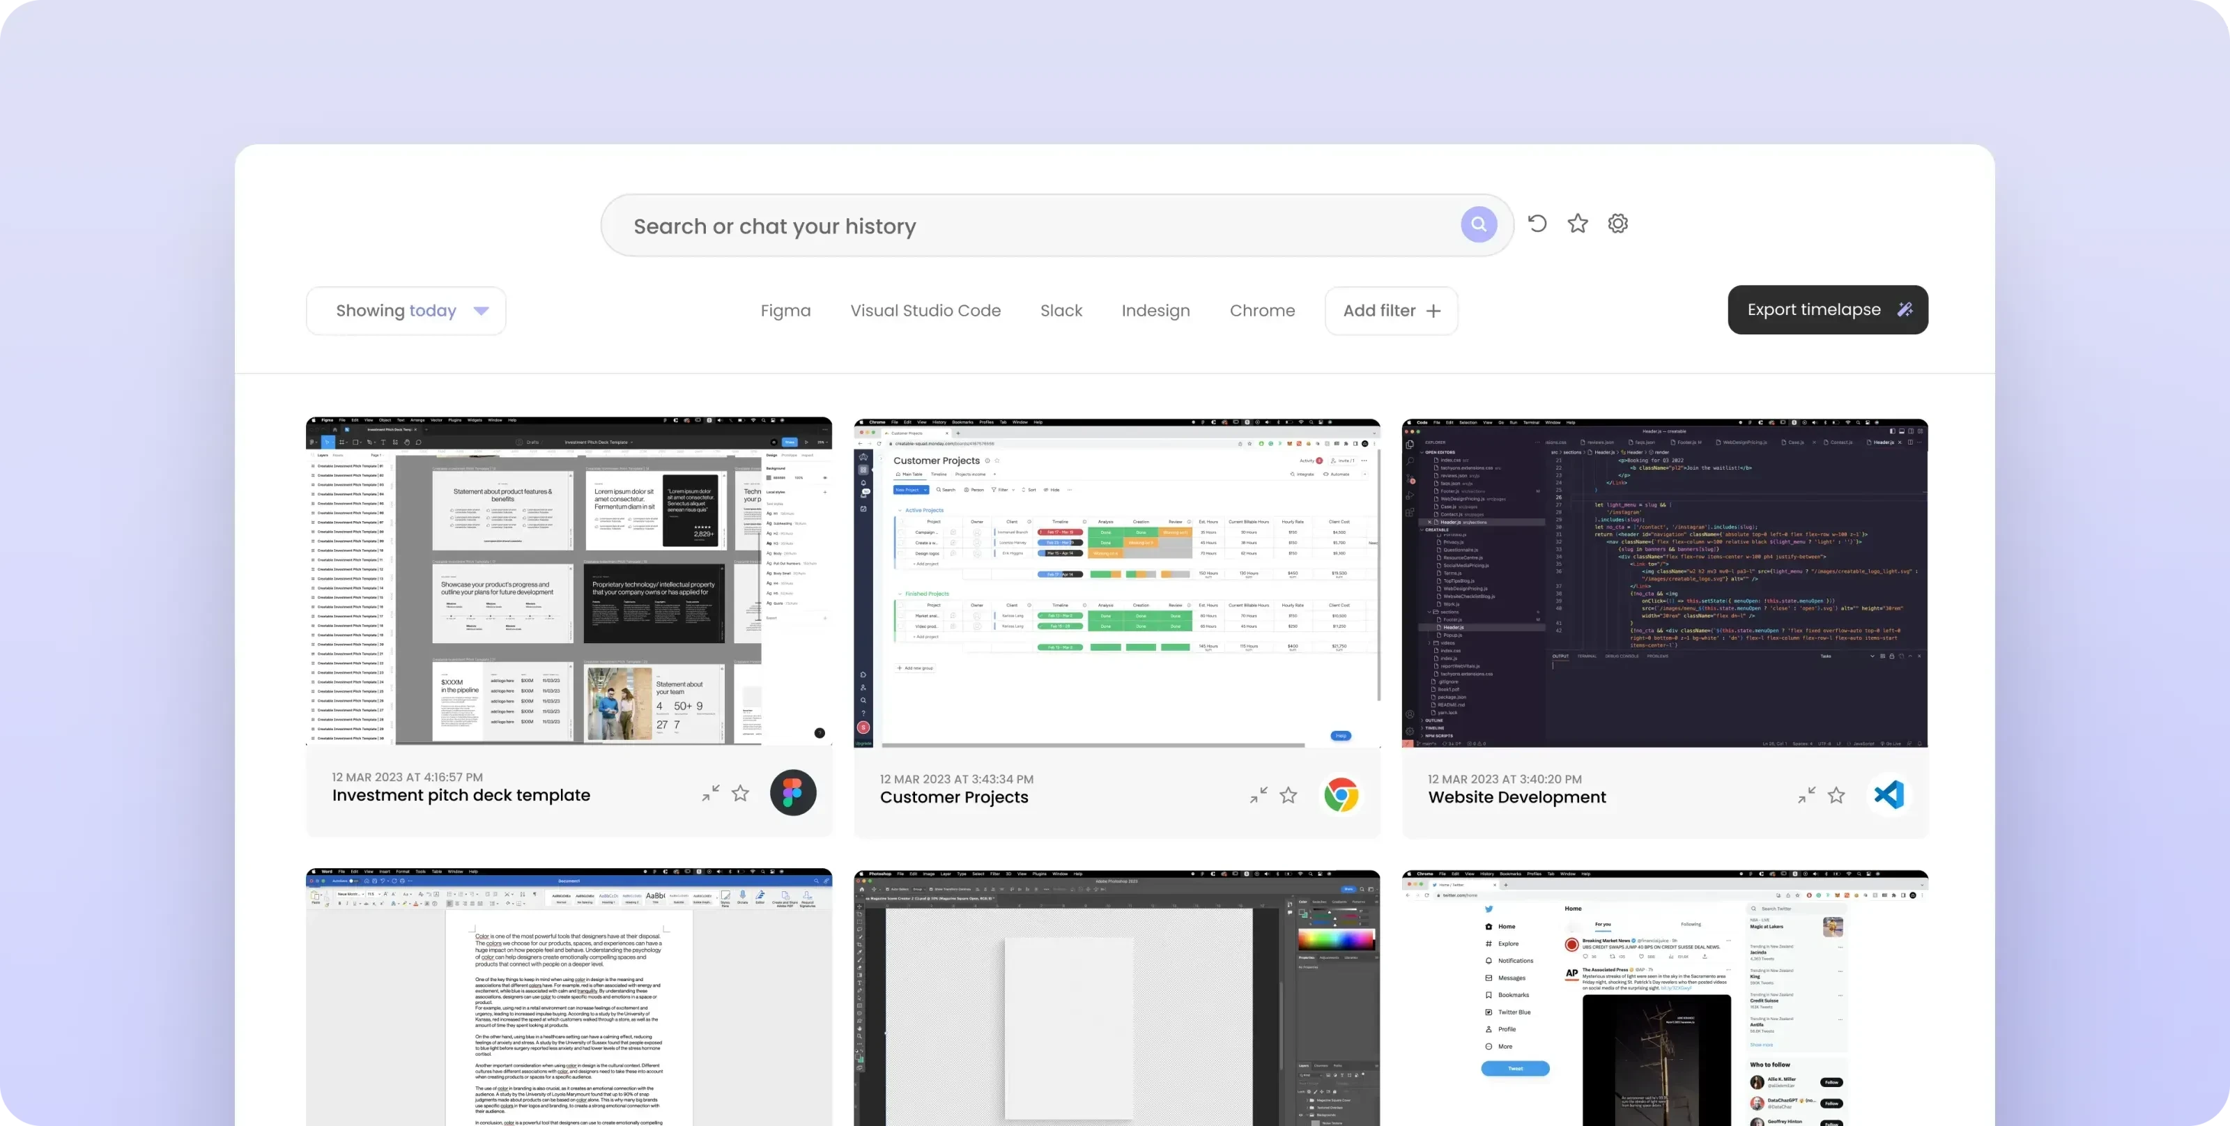2230x1126 pixels.
Task: Filter history by Visual Studio Code
Action: pyautogui.click(x=925, y=311)
